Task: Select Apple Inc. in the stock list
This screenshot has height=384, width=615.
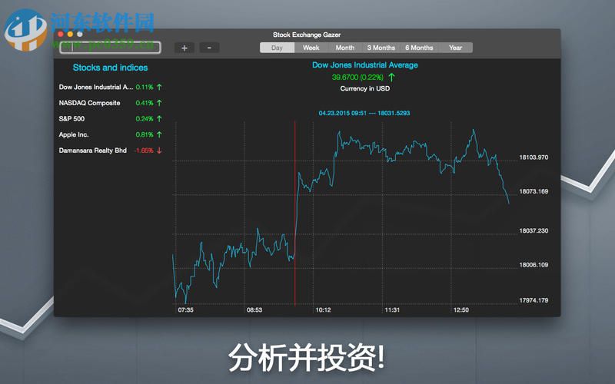Action: 110,134
